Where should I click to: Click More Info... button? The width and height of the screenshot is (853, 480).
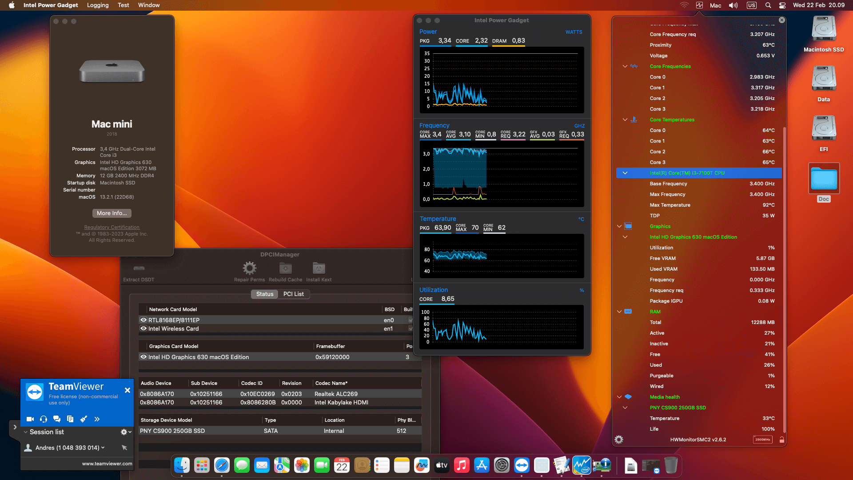tap(112, 213)
